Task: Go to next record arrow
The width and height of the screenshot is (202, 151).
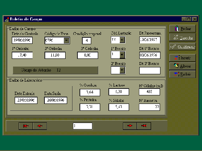Action: pyautogui.click(x=130, y=126)
